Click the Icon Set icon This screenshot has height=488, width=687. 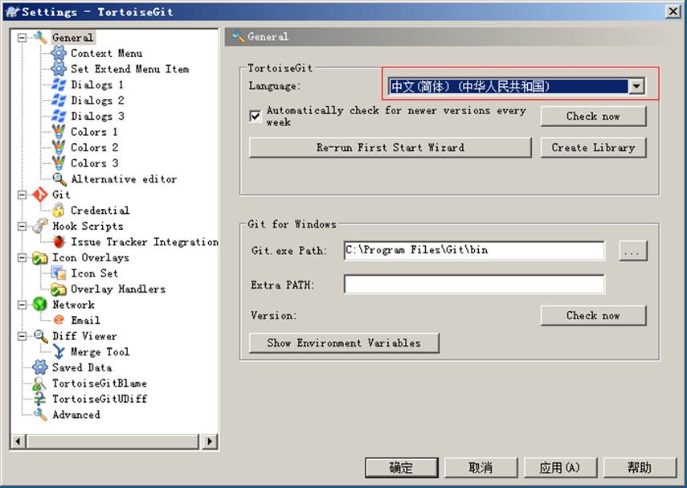tap(59, 273)
